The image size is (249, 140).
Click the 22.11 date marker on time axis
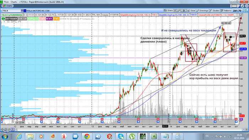(x=165, y=126)
